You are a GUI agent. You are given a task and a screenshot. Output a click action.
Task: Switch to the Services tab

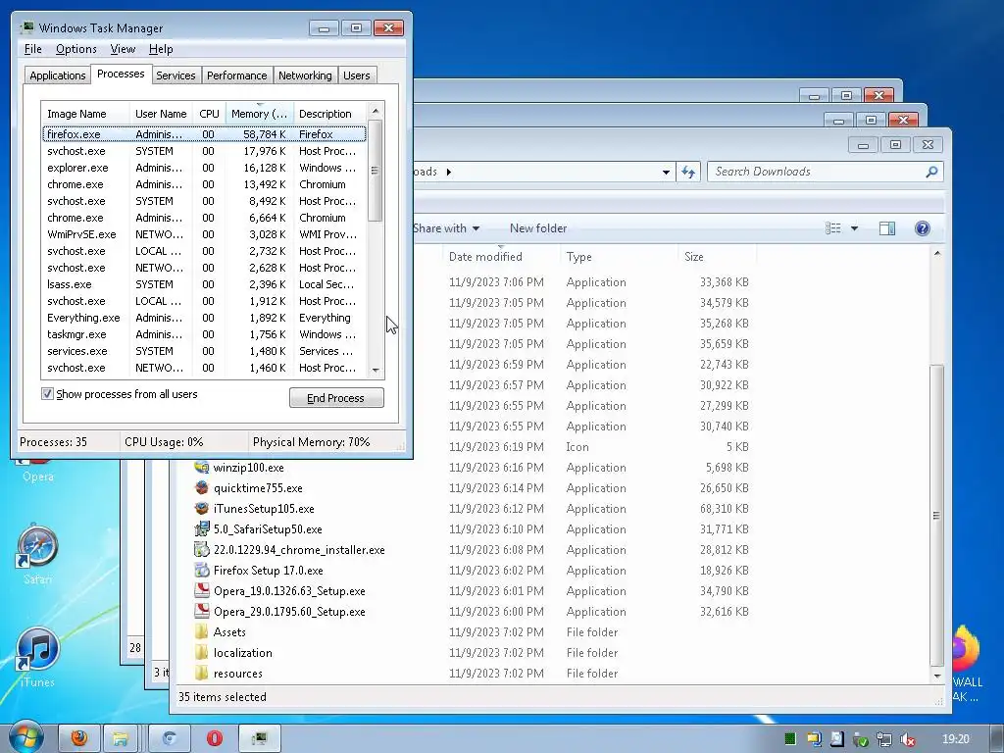point(176,75)
